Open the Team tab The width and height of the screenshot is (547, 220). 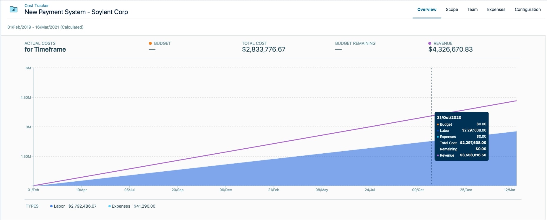(x=473, y=9)
